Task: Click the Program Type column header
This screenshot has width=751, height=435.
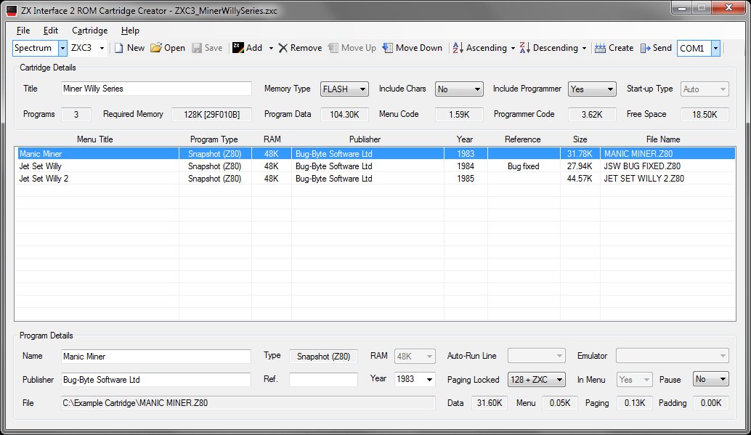Action: coord(214,139)
